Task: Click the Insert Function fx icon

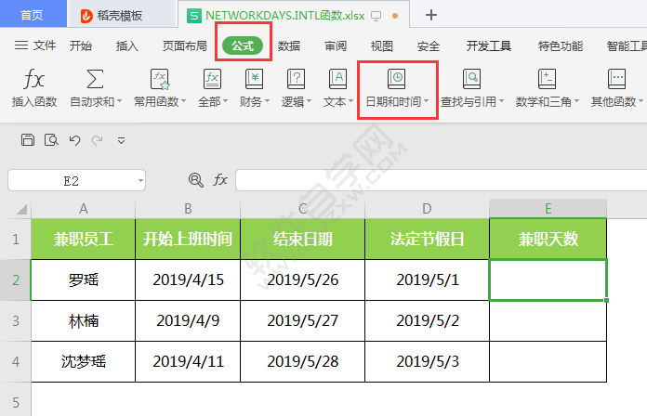Action: [x=33, y=79]
